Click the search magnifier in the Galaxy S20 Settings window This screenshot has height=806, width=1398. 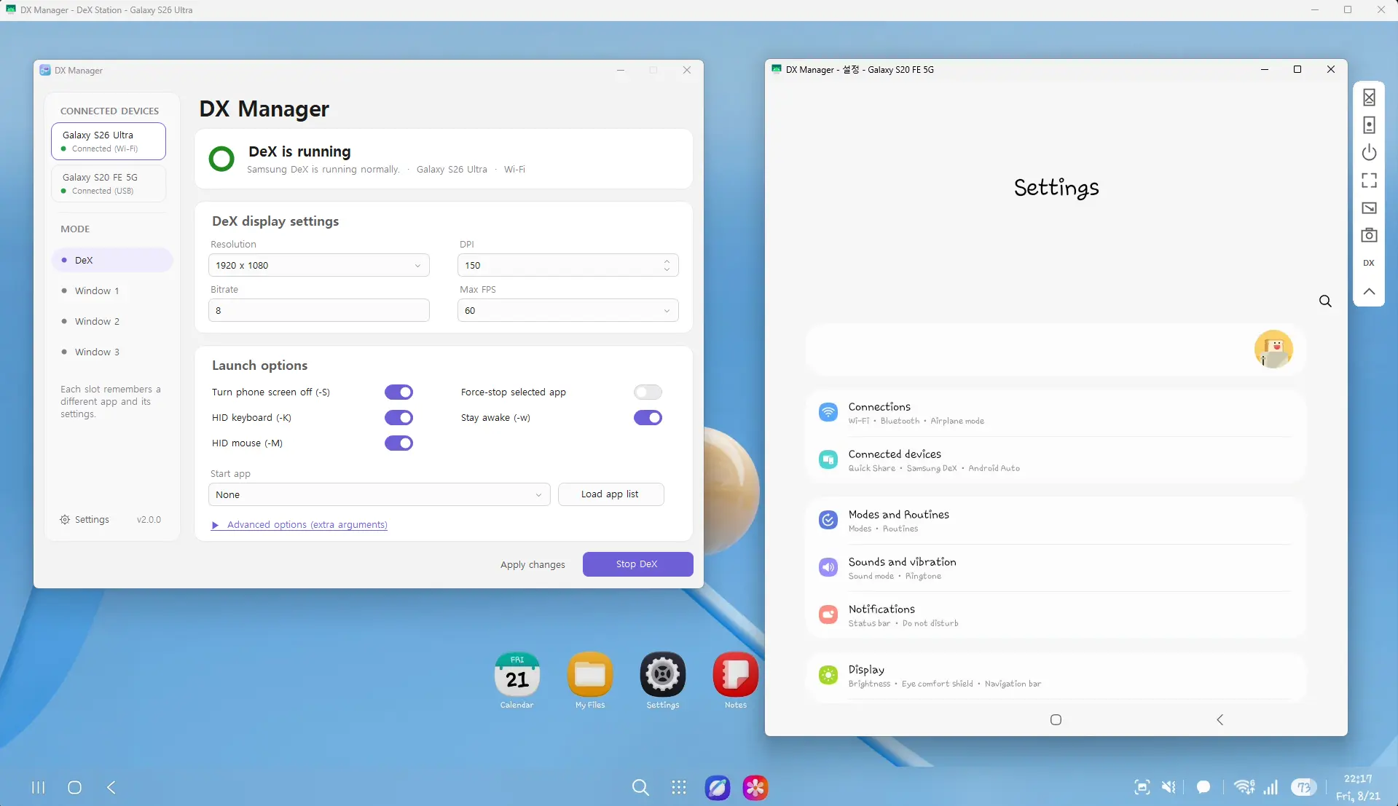click(x=1325, y=301)
